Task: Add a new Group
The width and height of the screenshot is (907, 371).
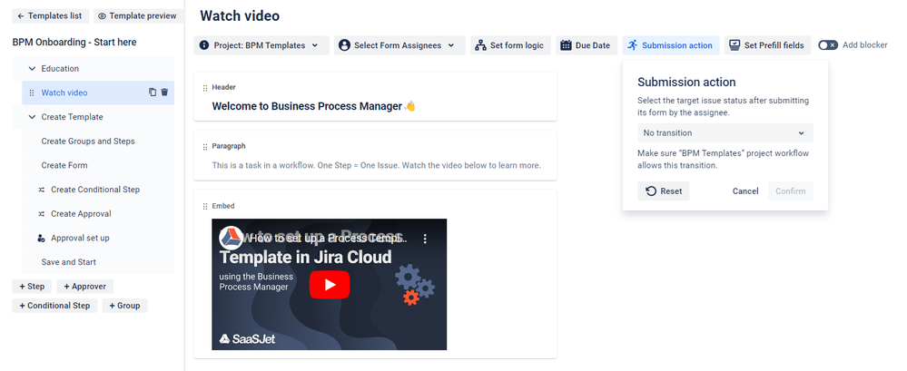Action: [125, 306]
